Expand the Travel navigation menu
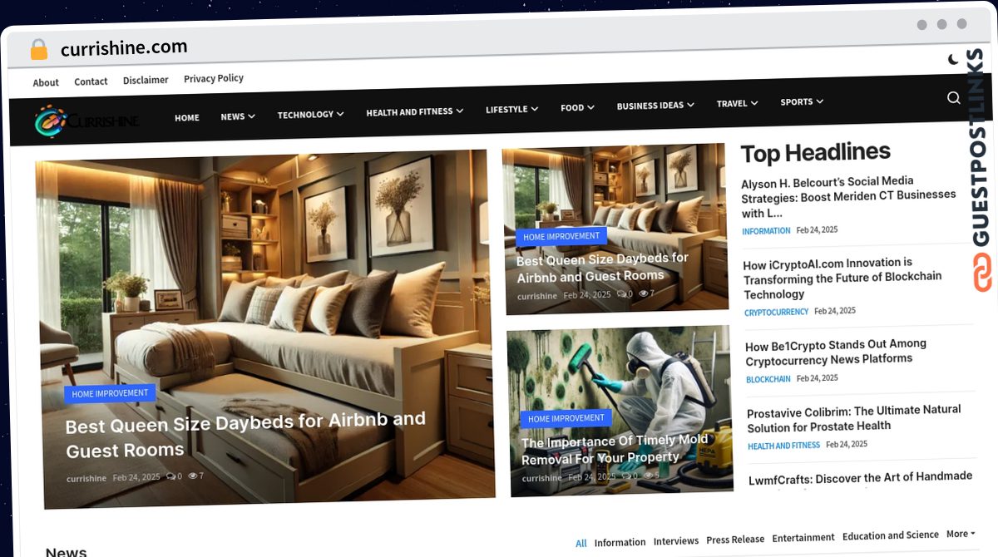 pyautogui.click(x=737, y=104)
